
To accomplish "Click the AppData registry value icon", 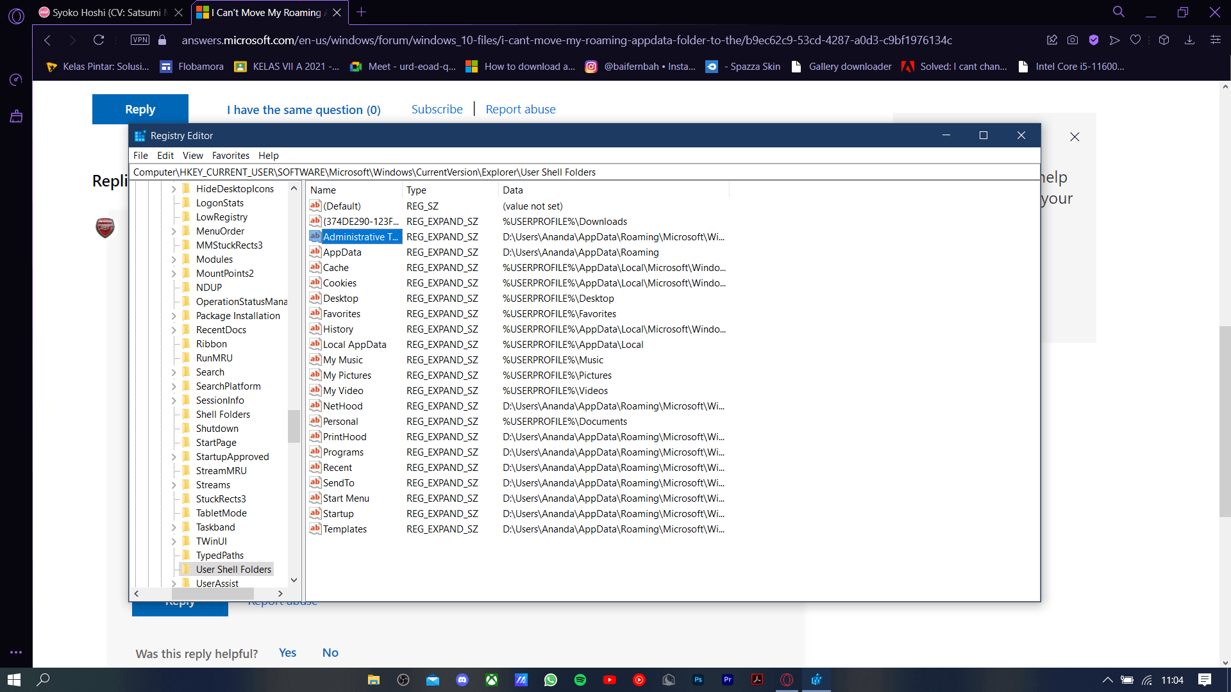I will [x=315, y=252].
